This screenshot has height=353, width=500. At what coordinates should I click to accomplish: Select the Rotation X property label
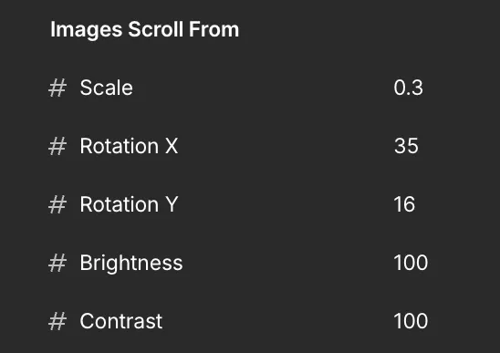[129, 146]
